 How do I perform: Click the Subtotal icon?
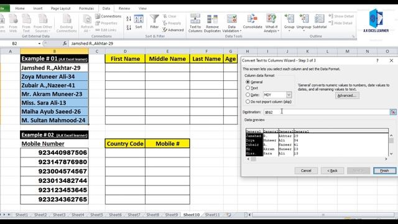319,22
